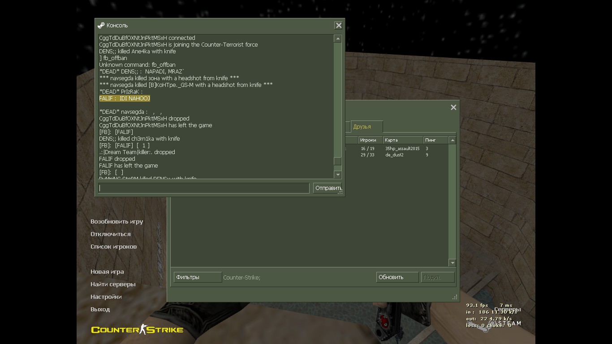Viewport: 612px width, 344px height.
Task: Close the server browser window
Action: click(x=453, y=107)
